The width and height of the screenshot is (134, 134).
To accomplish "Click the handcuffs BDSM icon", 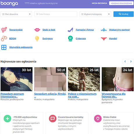I will click(4, 38).
